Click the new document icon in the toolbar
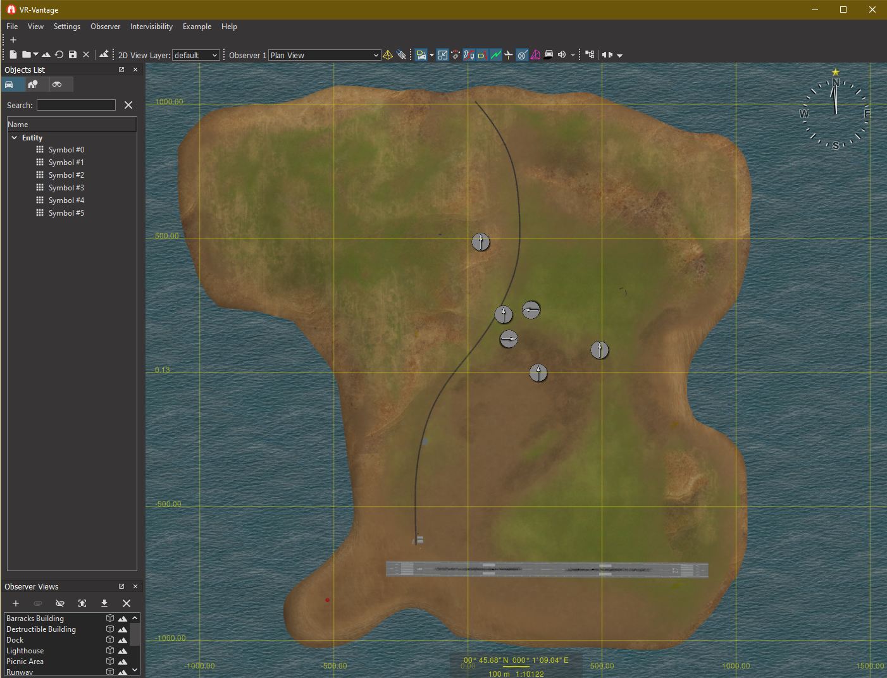 (x=13, y=55)
